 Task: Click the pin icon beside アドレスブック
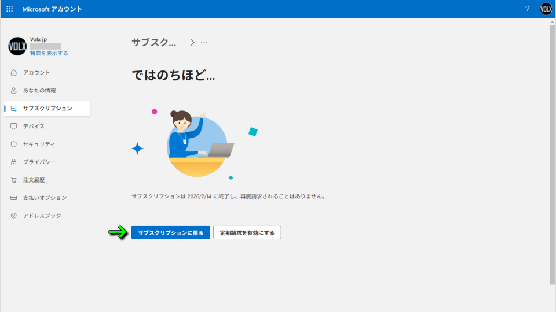pos(14,216)
